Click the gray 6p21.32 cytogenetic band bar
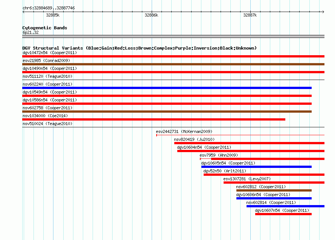The height and width of the screenshot is (240, 335). click(173, 36)
